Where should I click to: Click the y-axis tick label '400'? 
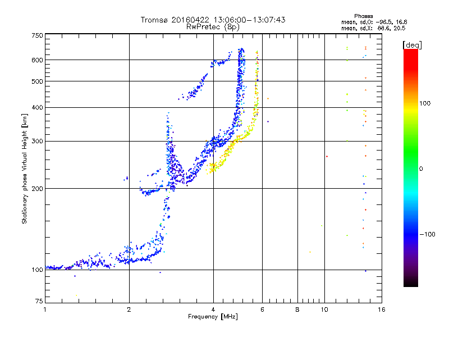(37, 108)
